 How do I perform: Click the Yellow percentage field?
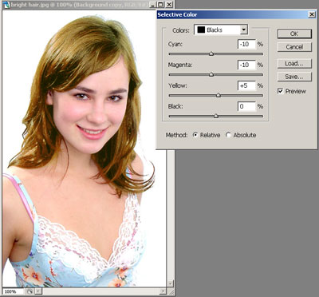[246, 85]
